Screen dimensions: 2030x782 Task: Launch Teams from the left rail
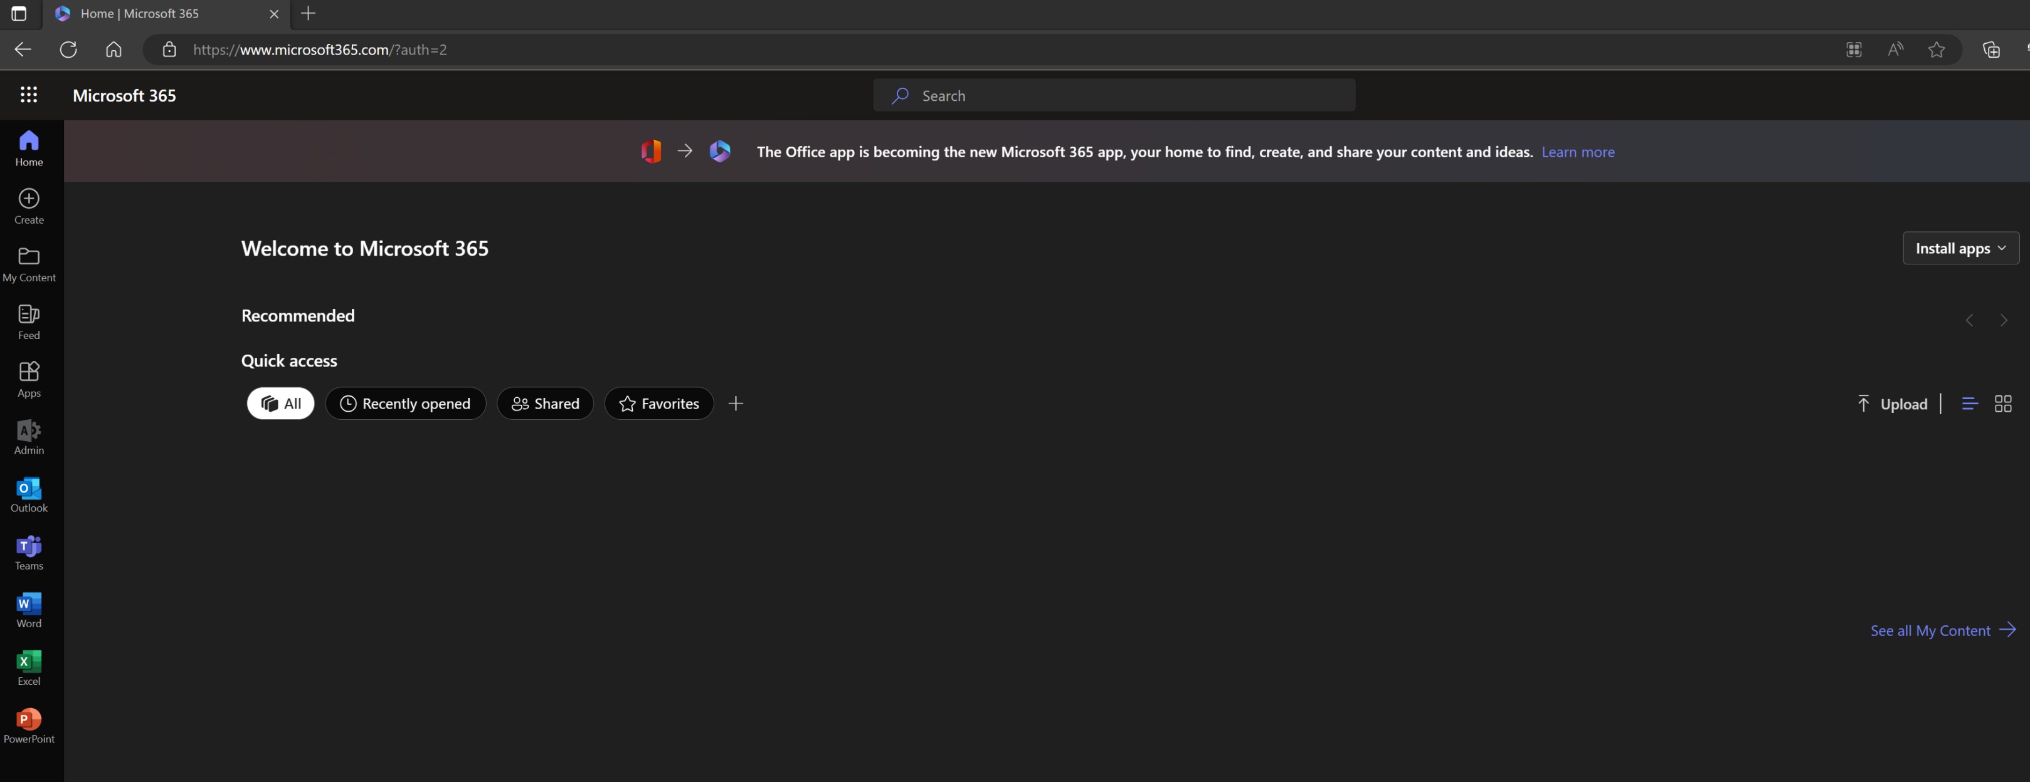point(29,553)
